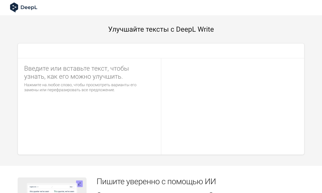Screen dimensions: 322x193
Task: Click the purple pencil icon on the preview image
Action: [79, 184]
